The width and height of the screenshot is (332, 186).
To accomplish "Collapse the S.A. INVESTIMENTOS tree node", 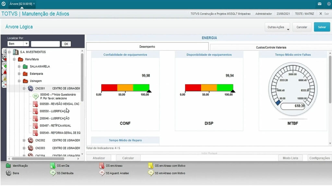I will [x=9, y=52].
